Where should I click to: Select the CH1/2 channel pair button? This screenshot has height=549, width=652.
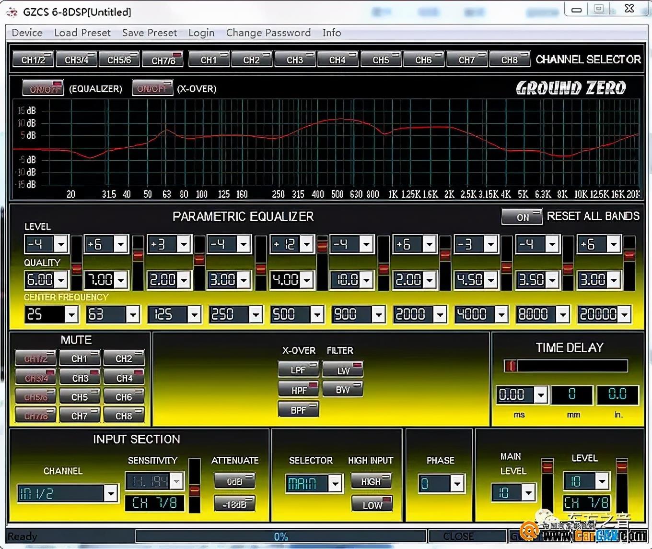[33, 60]
